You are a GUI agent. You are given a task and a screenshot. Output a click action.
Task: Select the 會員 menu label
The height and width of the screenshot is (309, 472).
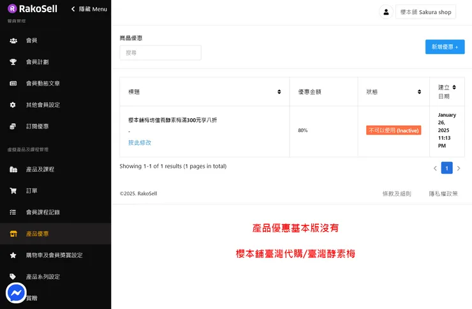point(32,40)
